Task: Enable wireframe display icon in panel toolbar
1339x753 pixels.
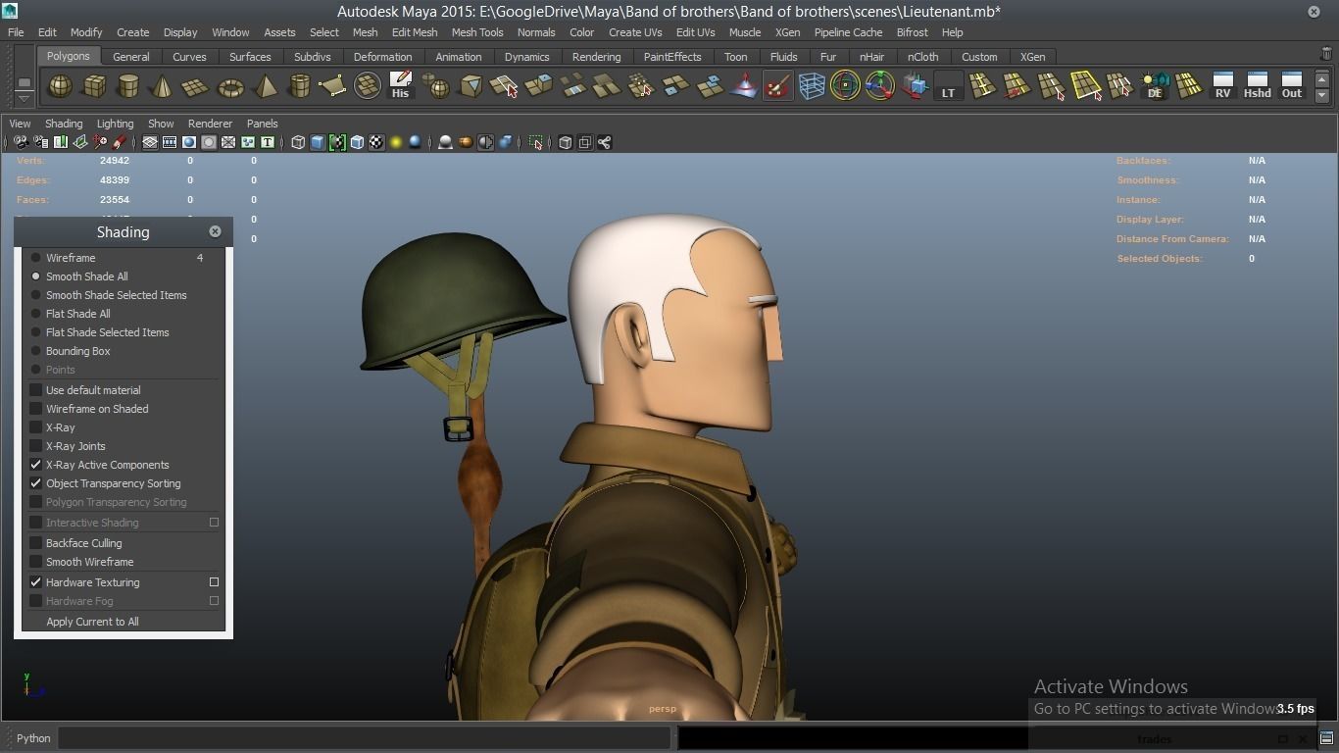Action: click(x=298, y=142)
